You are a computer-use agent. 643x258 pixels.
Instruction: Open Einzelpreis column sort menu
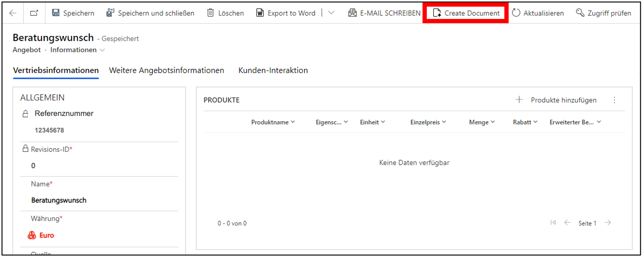coord(428,122)
